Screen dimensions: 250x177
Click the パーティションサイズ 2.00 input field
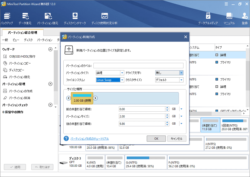point(142,116)
